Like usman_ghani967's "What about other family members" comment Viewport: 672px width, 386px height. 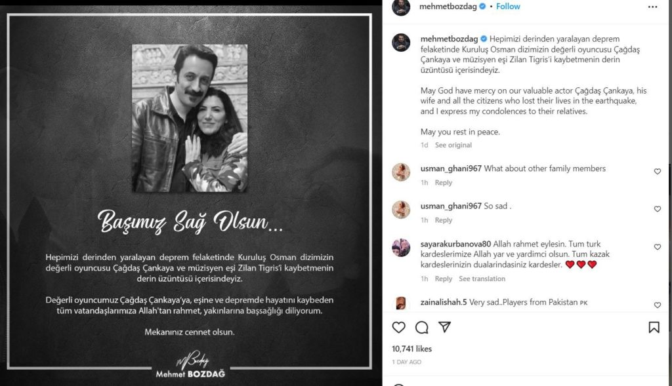[x=658, y=172]
